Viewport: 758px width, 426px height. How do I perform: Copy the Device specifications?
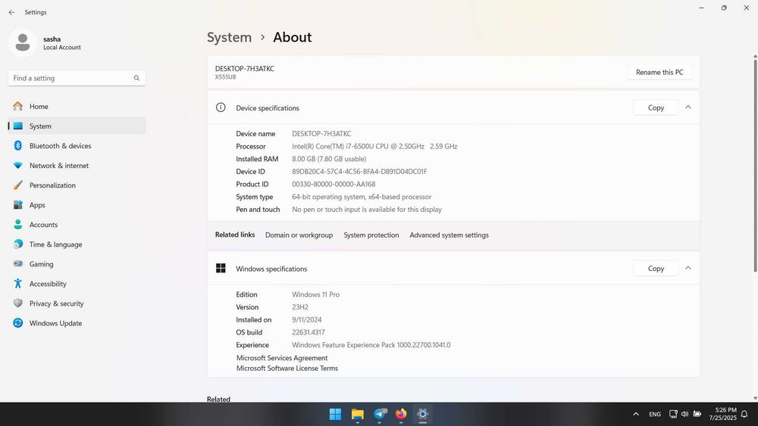pyautogui.click(x=656, y=107)
